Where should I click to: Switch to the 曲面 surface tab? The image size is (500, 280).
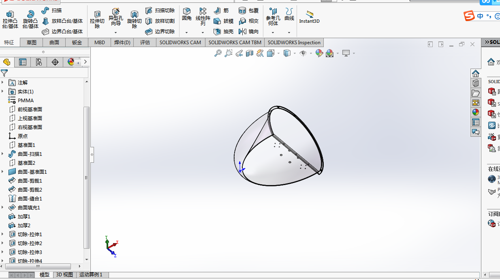[54, 43]
